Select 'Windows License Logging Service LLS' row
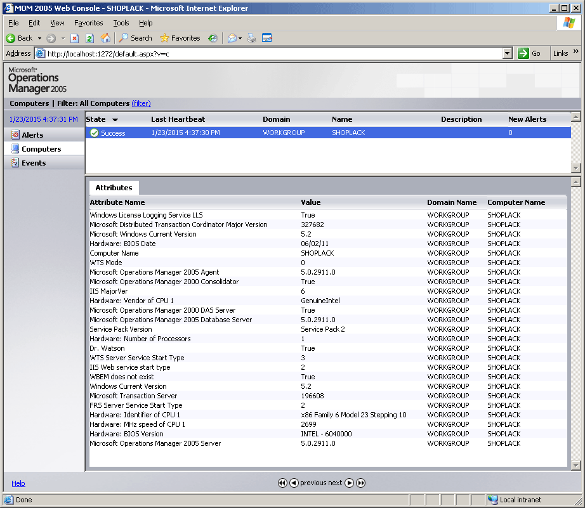Screen dimensions: 585x508 tap(328, 215)
